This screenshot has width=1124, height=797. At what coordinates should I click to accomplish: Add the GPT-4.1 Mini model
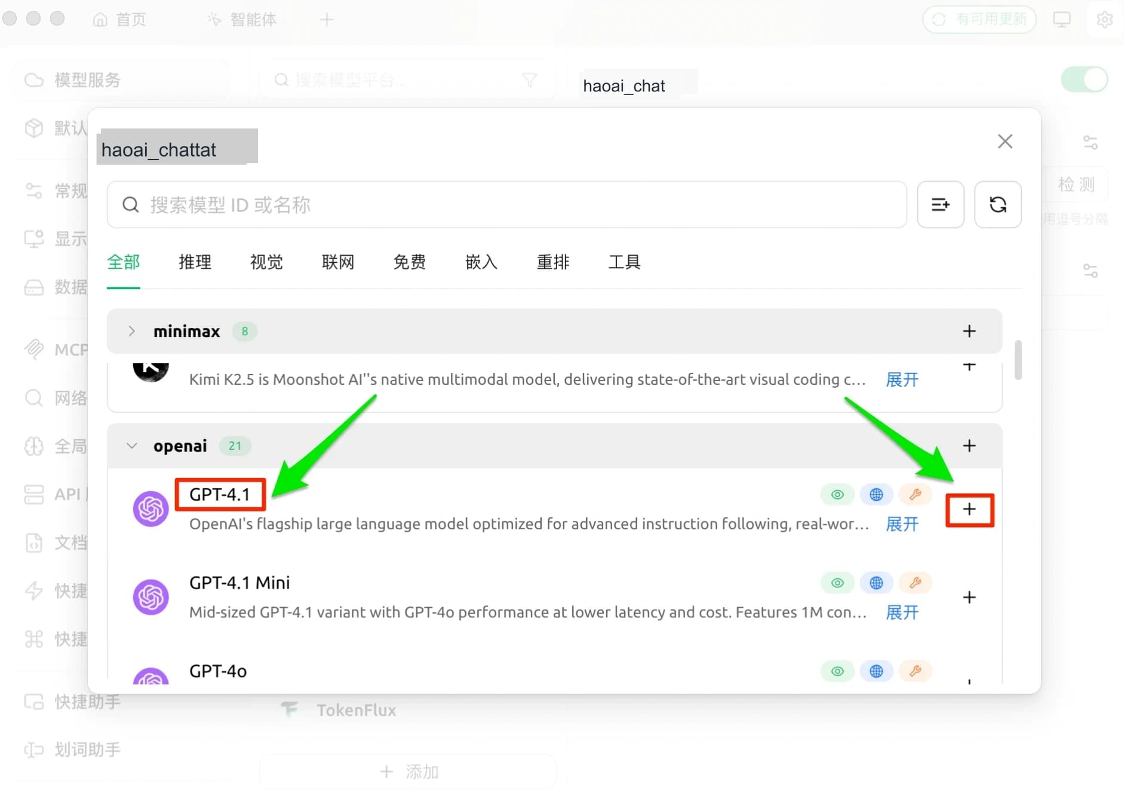point(969,597)
